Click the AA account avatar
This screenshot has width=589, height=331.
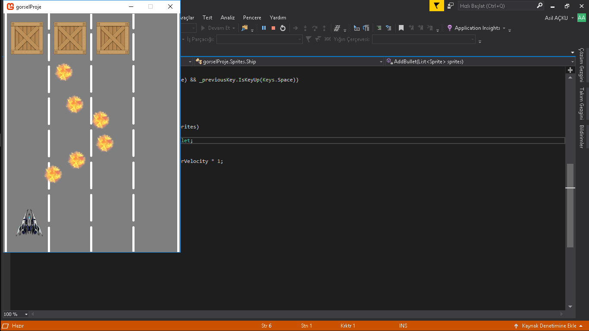582,18
